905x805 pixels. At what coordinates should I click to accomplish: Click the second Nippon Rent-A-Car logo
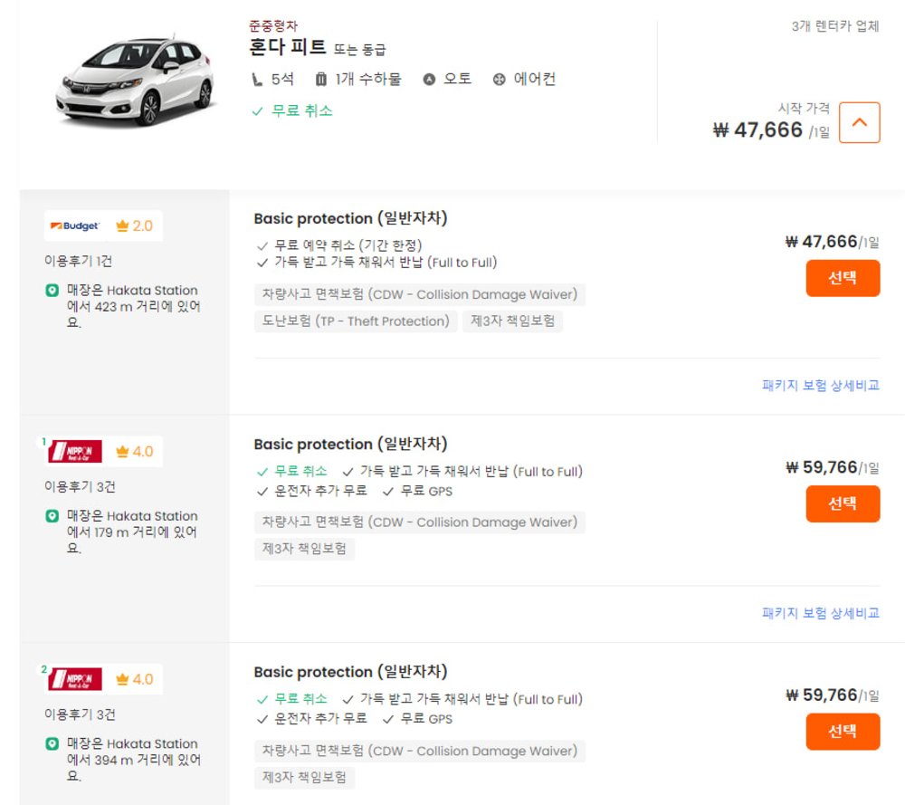(75, 678)
